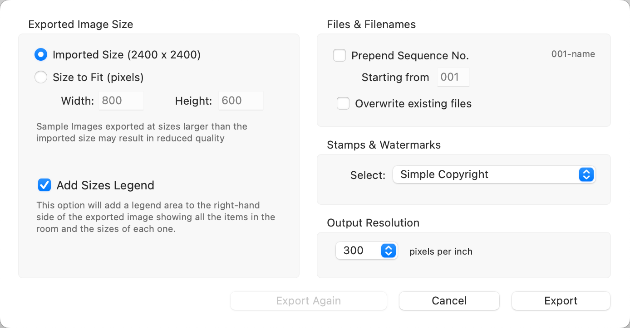The image size is (630, 328).
Task: Click the Width input field
Action: point(121,101)
